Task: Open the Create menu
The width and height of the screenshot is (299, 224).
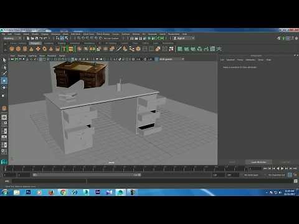Action: point(17,34)
